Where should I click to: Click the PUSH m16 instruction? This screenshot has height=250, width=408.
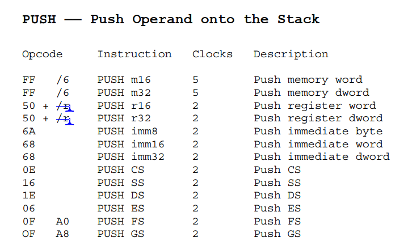pos(124,80)
